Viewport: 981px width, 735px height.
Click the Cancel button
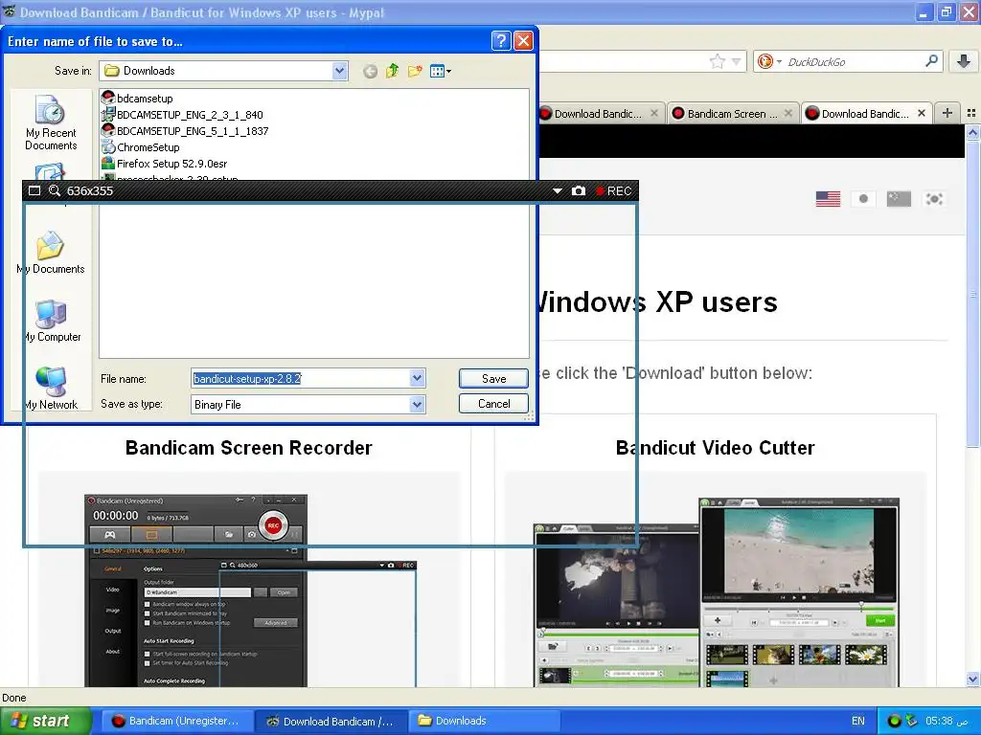point(493,404)
